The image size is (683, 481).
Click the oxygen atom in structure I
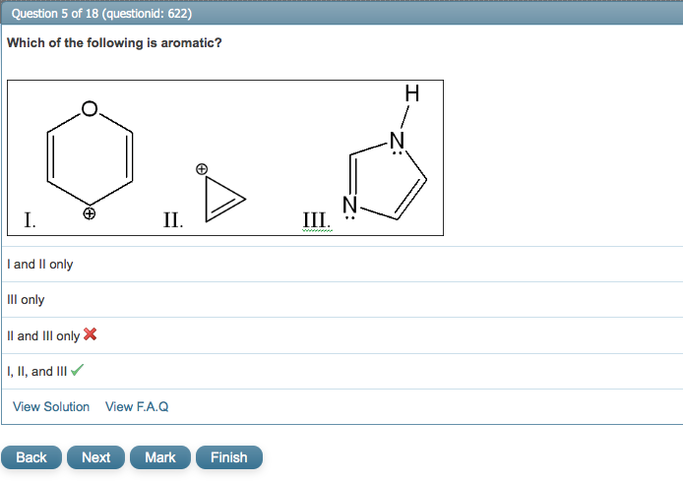pos(89,107)
